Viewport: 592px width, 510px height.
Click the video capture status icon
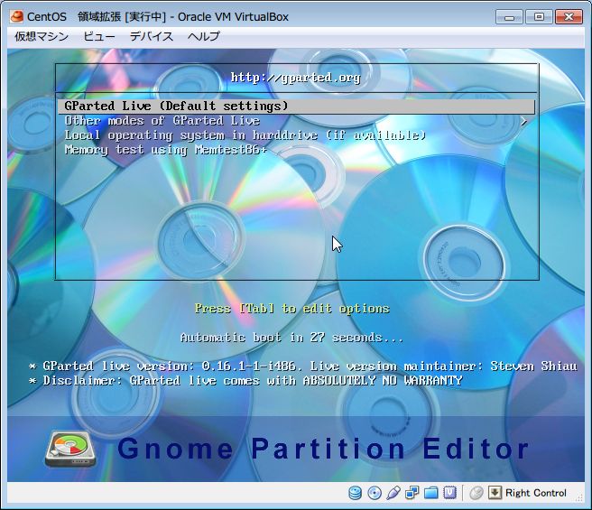click(449, 493)
